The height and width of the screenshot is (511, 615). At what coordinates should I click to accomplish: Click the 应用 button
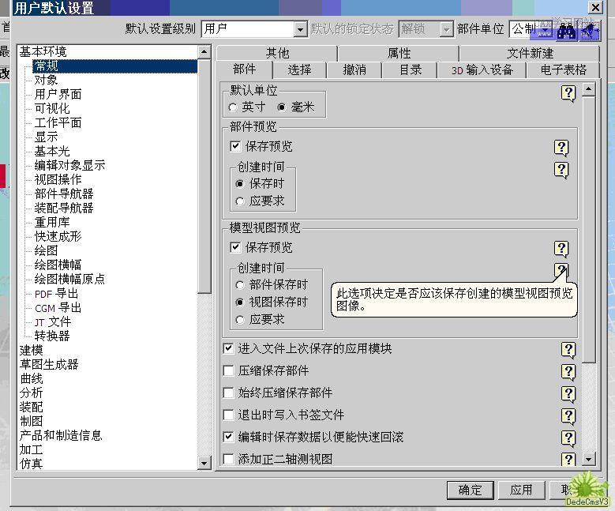click(521, 490)
